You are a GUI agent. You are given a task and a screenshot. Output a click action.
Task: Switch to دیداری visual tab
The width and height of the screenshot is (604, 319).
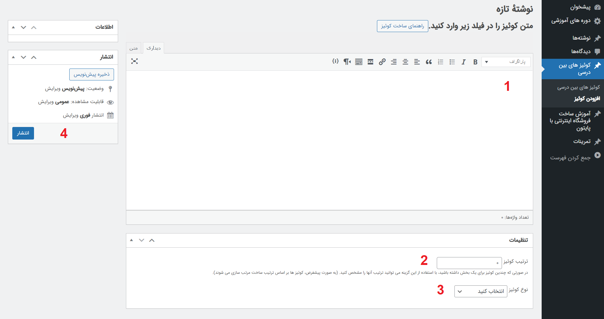point(154,48)
